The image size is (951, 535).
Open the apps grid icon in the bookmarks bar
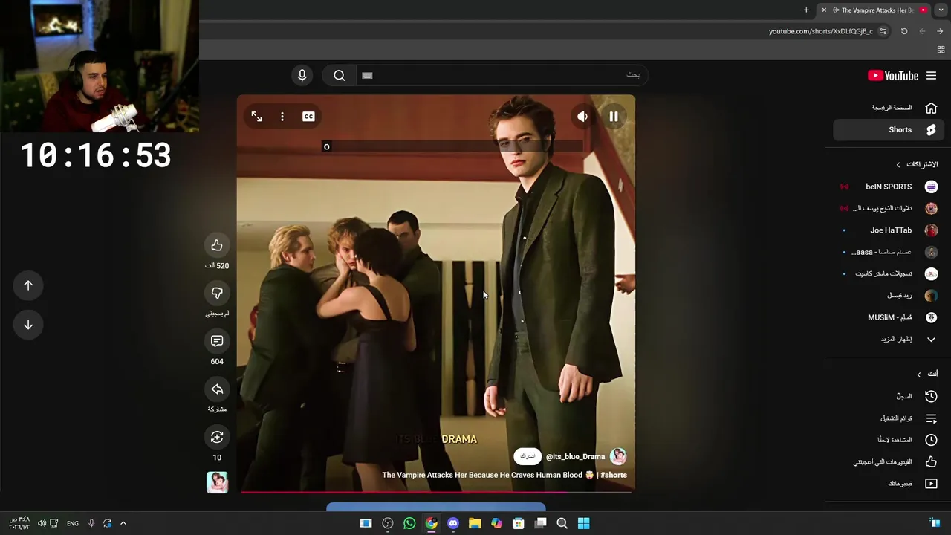pos(941,50)
